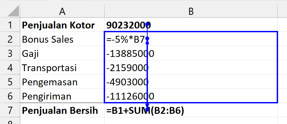Select row 6 header
Image resolution: width=287 pixels, height=124 pixels.
(x=10, y=96)
